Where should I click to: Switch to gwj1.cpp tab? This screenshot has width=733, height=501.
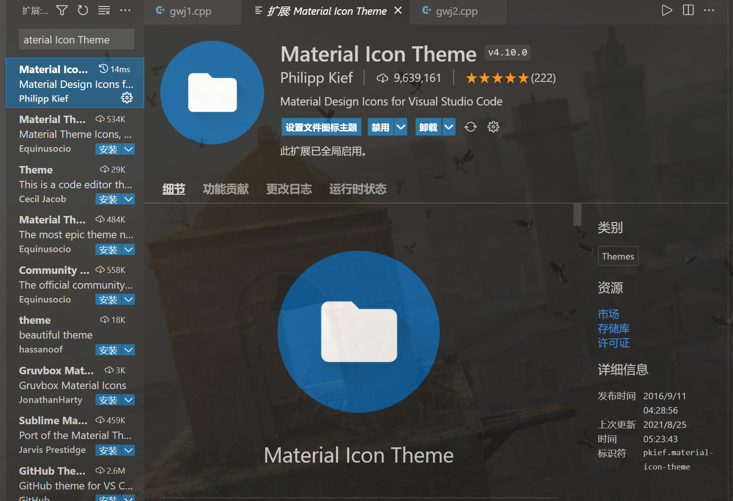(192, 12)
